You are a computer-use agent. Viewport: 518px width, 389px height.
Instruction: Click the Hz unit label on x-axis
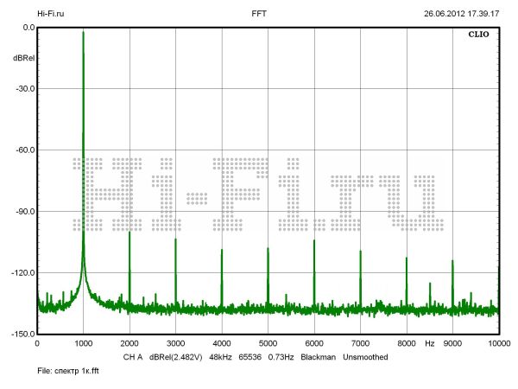click(429, 344)
